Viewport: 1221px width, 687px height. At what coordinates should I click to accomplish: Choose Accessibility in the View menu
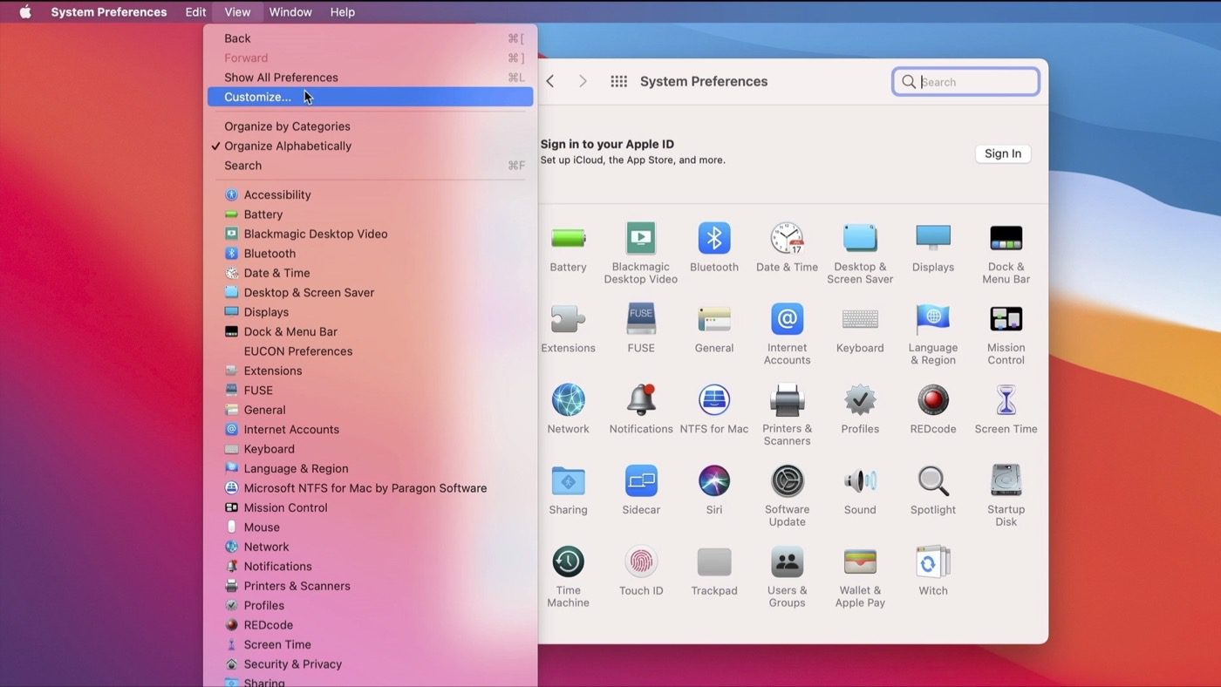(370, 194)
